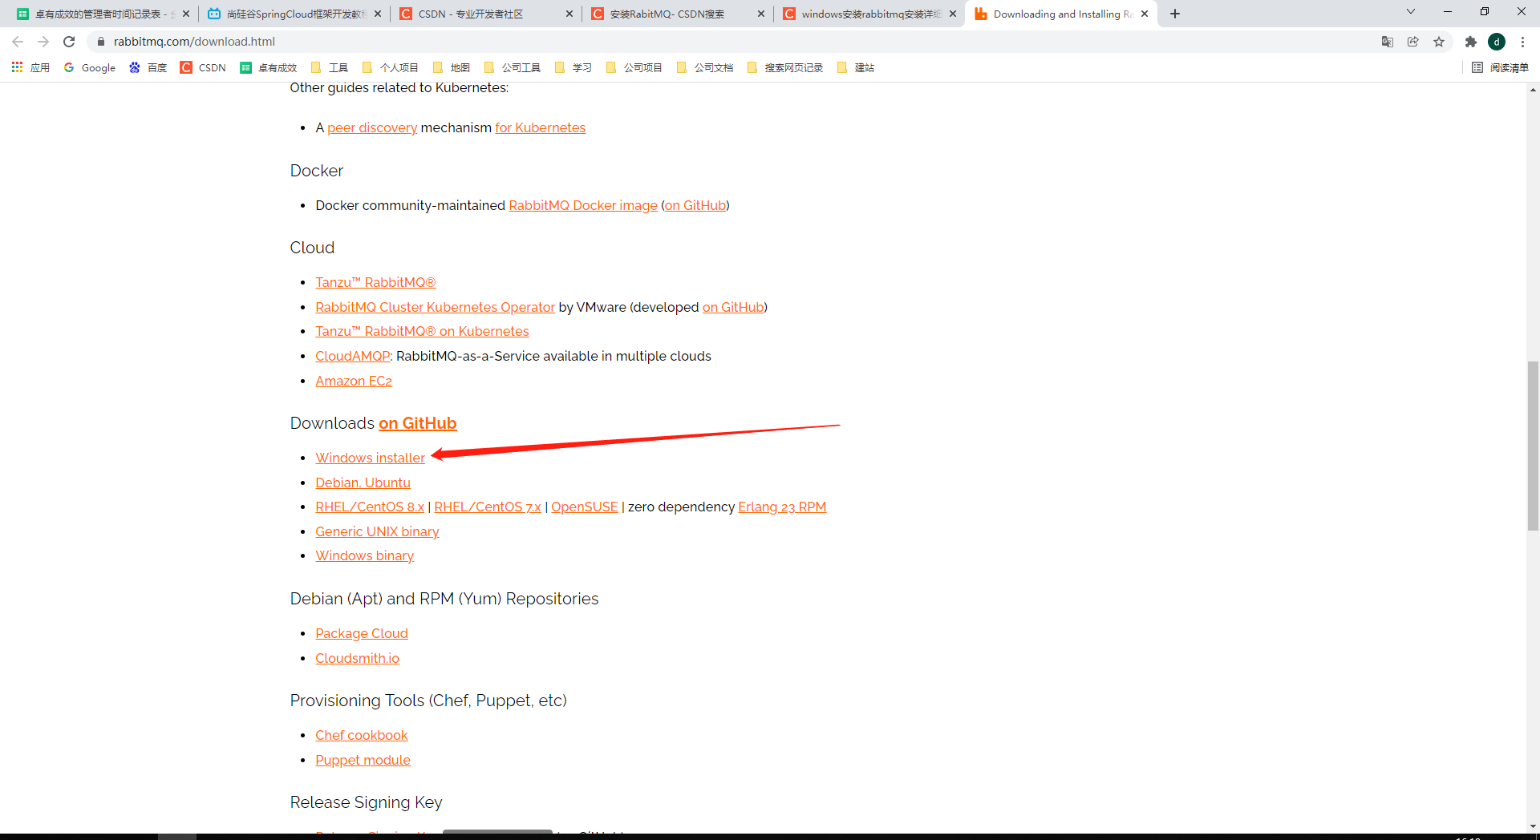Open the 公司工具 bookmark folder
1540x840 pixels.
click(x=513, y=67)
